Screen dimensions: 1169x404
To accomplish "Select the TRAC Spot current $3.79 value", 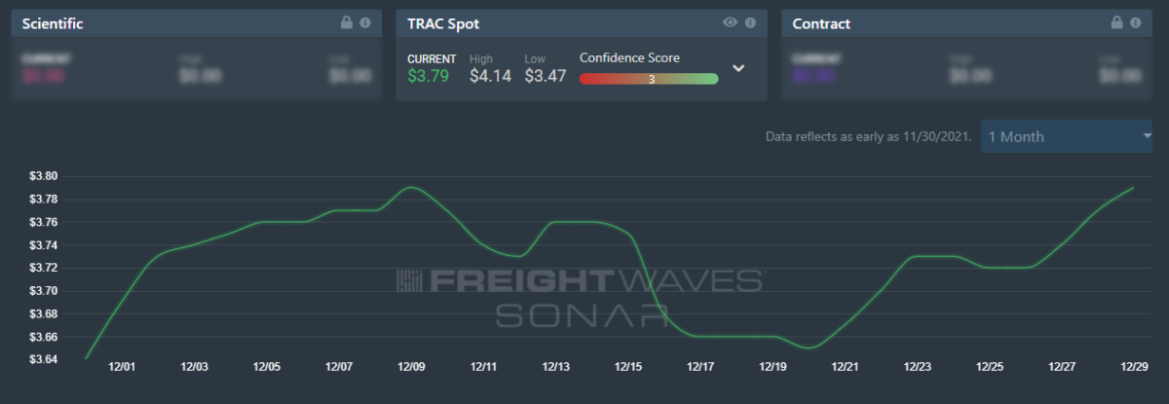I will tap(428, 76).
